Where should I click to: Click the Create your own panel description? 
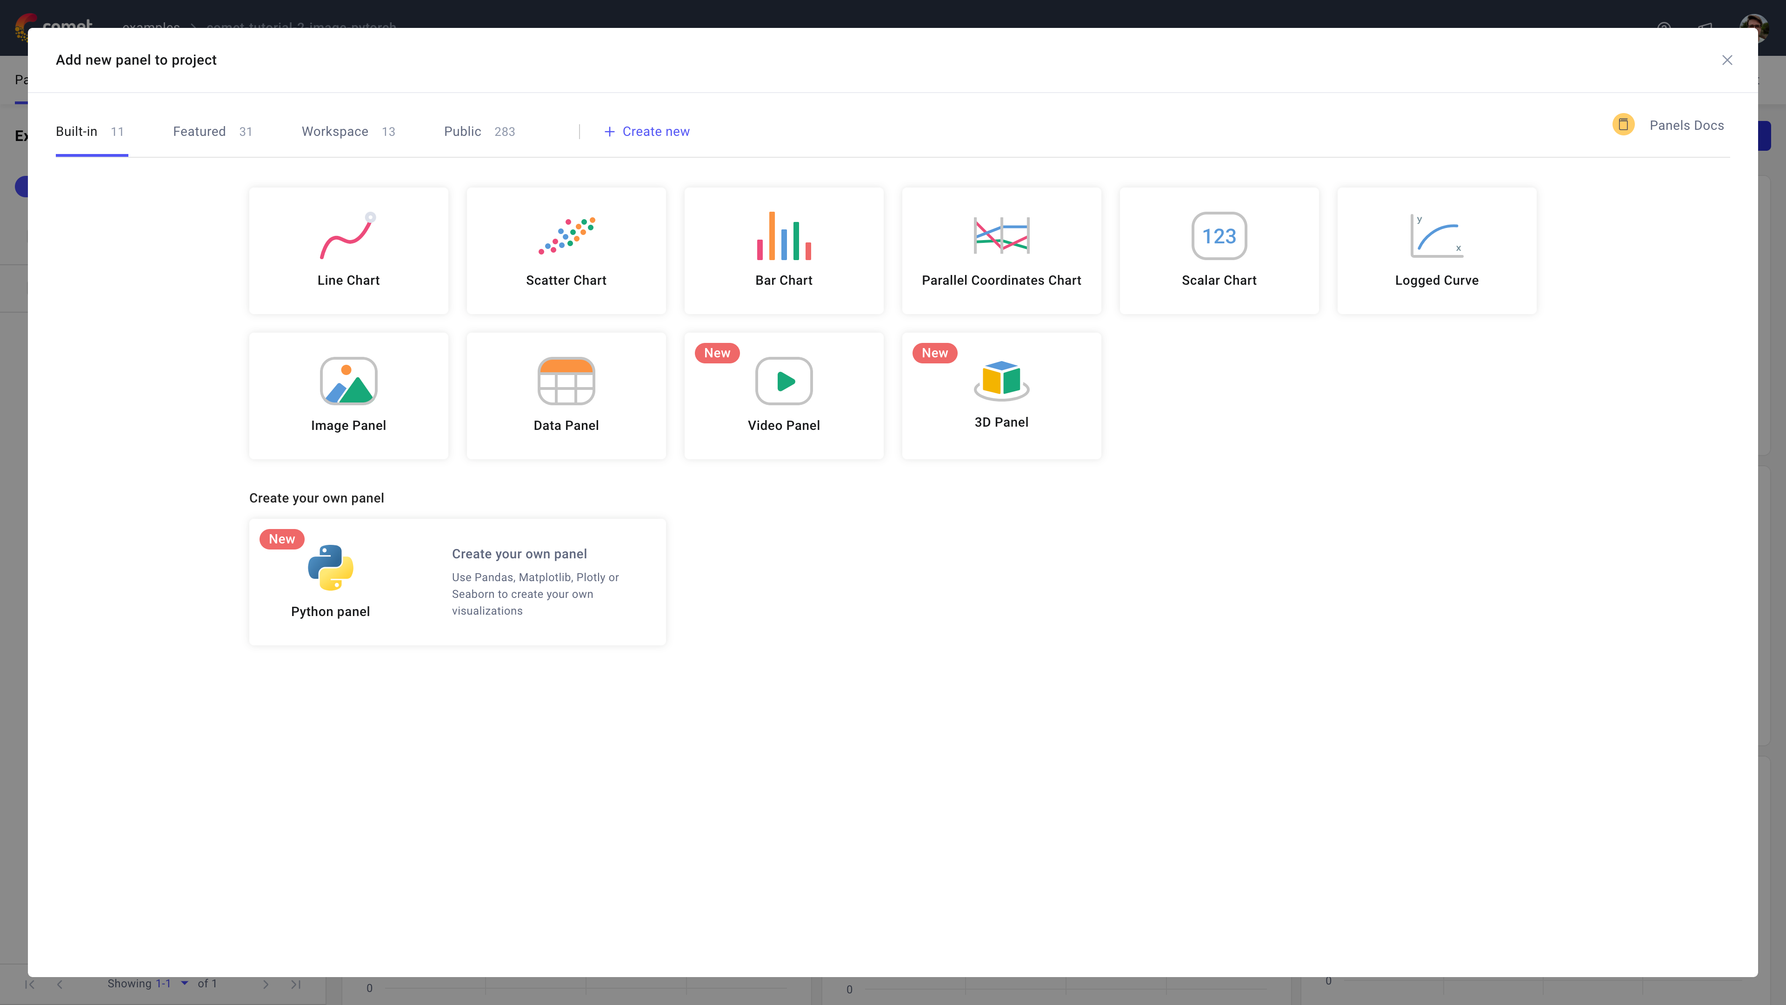click(x=535, y=594)
